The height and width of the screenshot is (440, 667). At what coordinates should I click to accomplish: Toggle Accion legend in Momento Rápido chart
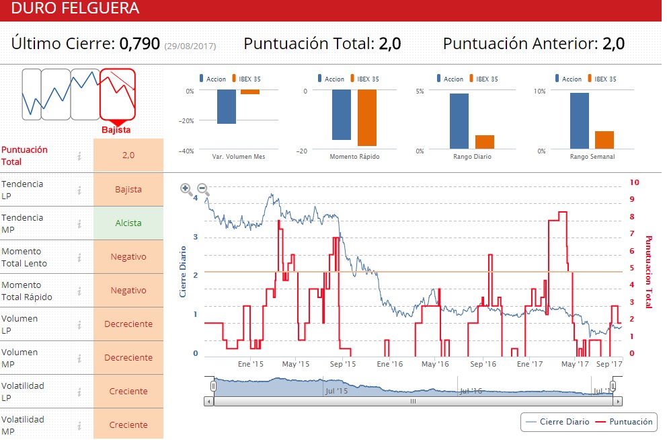point(331,79)
